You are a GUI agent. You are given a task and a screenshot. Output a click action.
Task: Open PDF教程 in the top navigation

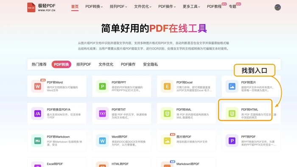(214, 7)
